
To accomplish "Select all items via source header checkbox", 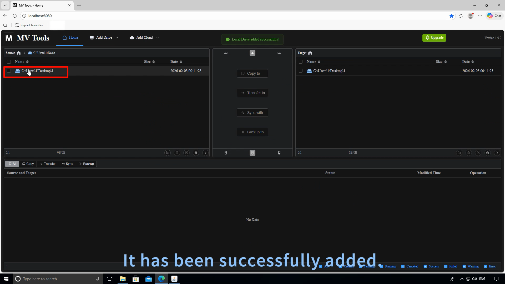I will click(x=9, y=62).
